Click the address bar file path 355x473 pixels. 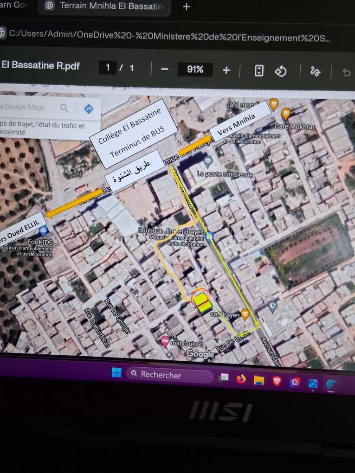coord(169,36)
